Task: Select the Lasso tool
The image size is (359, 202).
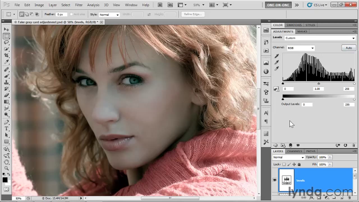Action: pos(6,42)
